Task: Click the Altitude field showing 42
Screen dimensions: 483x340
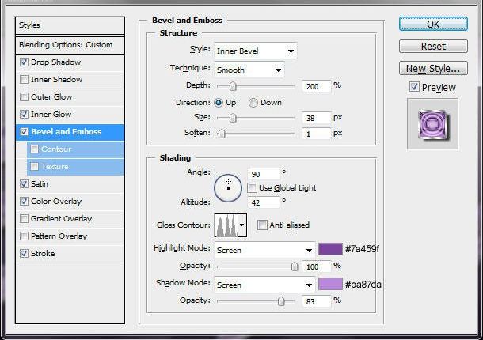Action: tap(264, 202)
